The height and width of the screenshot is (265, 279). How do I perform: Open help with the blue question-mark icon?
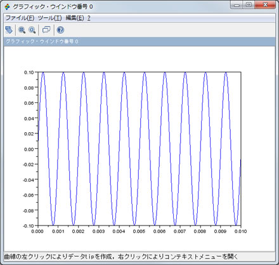click(60, 30)
